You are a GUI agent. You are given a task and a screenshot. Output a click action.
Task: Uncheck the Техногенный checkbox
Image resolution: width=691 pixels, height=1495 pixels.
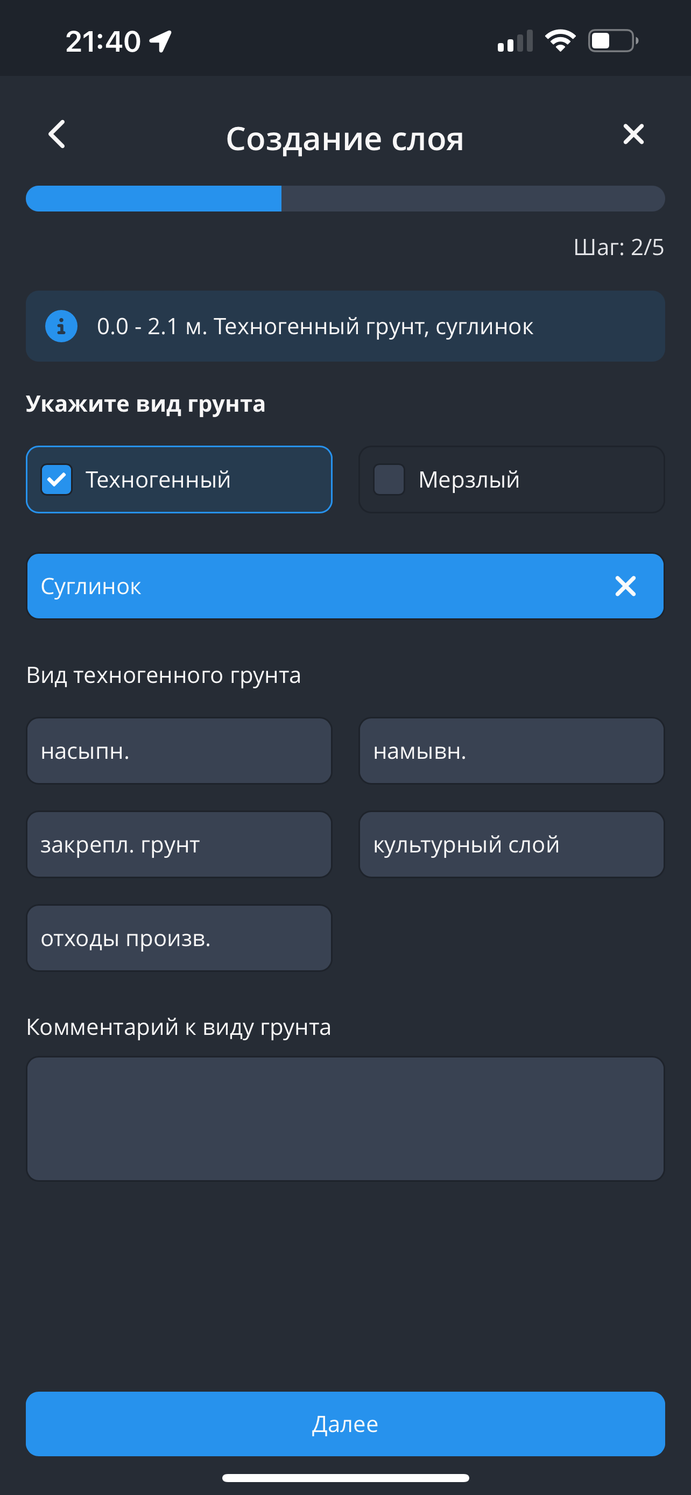57,479
